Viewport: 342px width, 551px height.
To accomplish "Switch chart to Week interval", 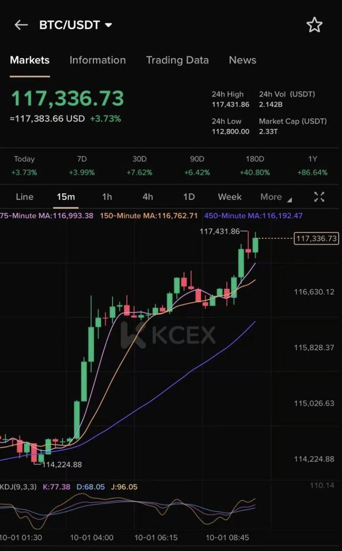I will (x=229, y=197).
